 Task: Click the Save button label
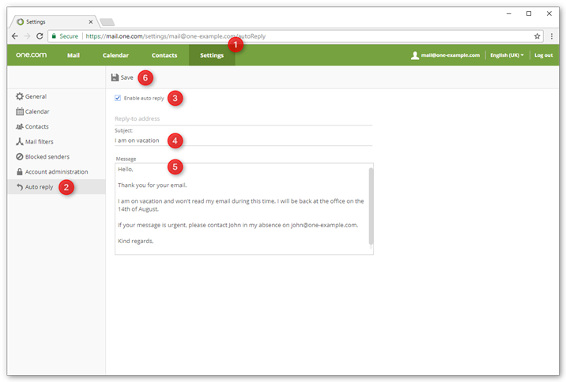tap(126, 77)
